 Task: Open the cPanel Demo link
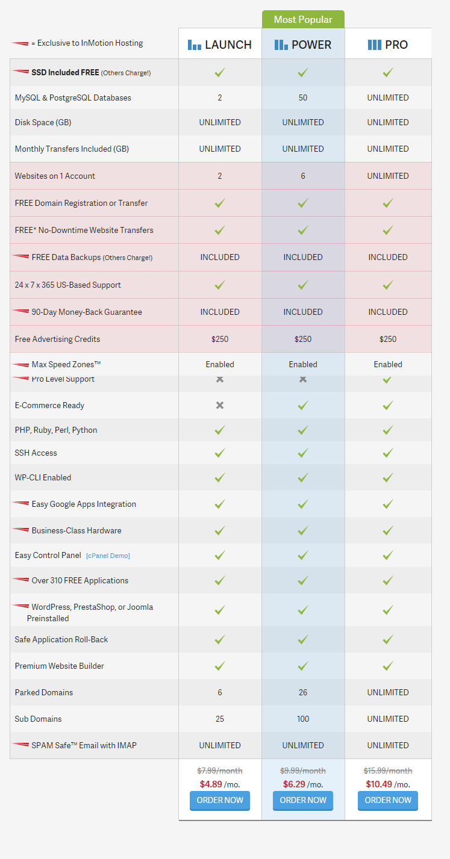point(108,556)
